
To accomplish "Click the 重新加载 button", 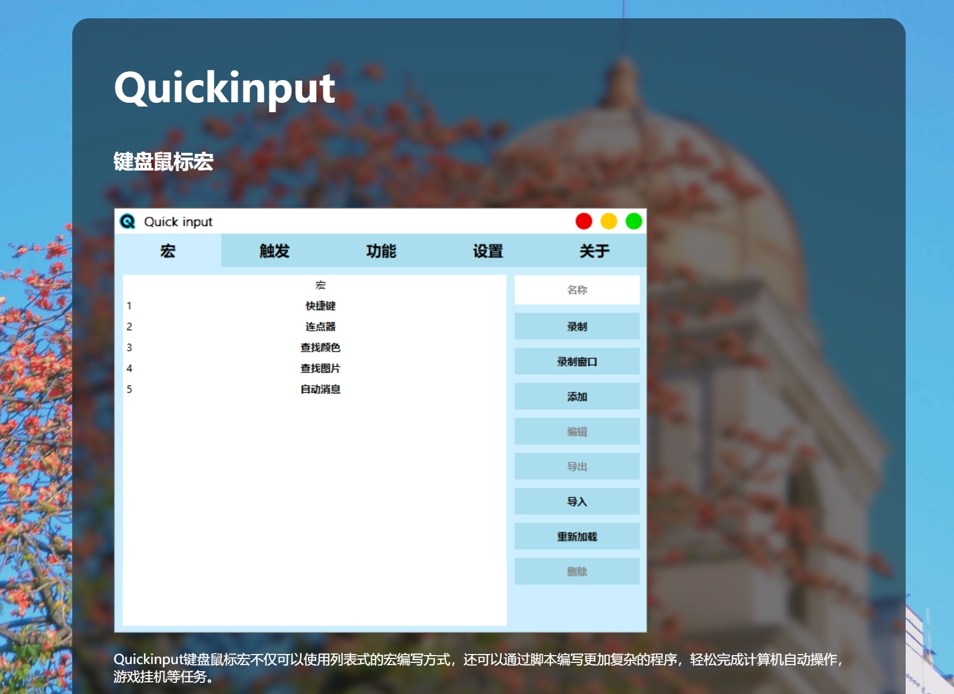I will [x=577, y=536].
